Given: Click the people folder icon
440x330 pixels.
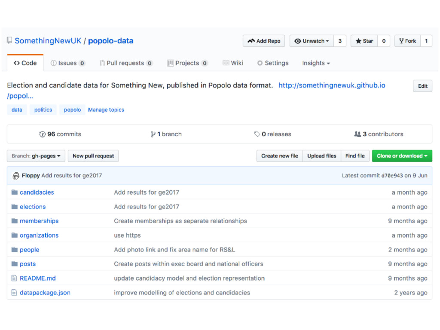Looking at the screenshot, I should tap(15, 250).
